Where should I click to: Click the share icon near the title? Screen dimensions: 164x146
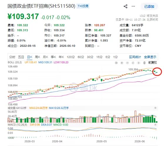(125, 6)
